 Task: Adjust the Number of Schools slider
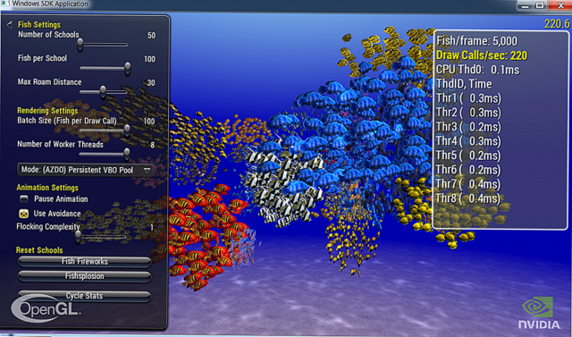[x=104, y=45]
